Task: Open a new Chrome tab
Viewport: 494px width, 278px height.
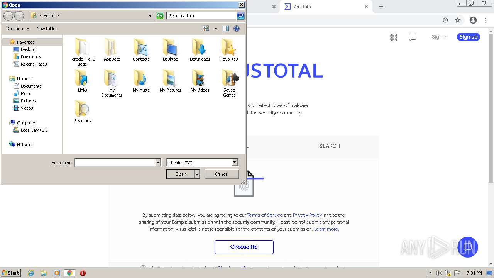Action: point(381,7)
